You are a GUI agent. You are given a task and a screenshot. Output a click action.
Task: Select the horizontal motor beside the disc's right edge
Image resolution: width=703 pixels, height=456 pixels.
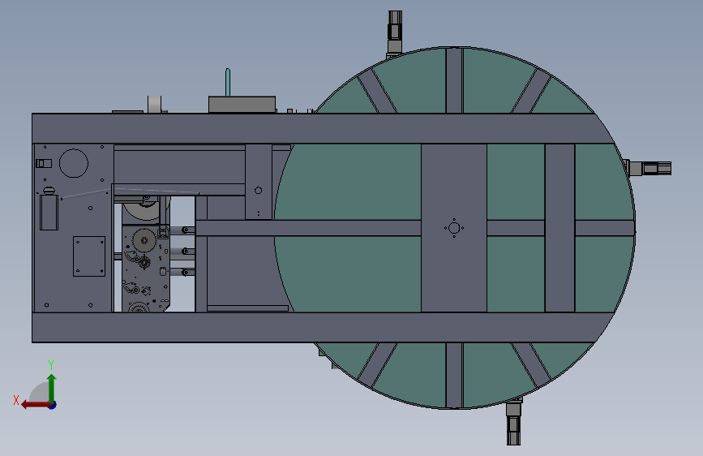point(649,168)
